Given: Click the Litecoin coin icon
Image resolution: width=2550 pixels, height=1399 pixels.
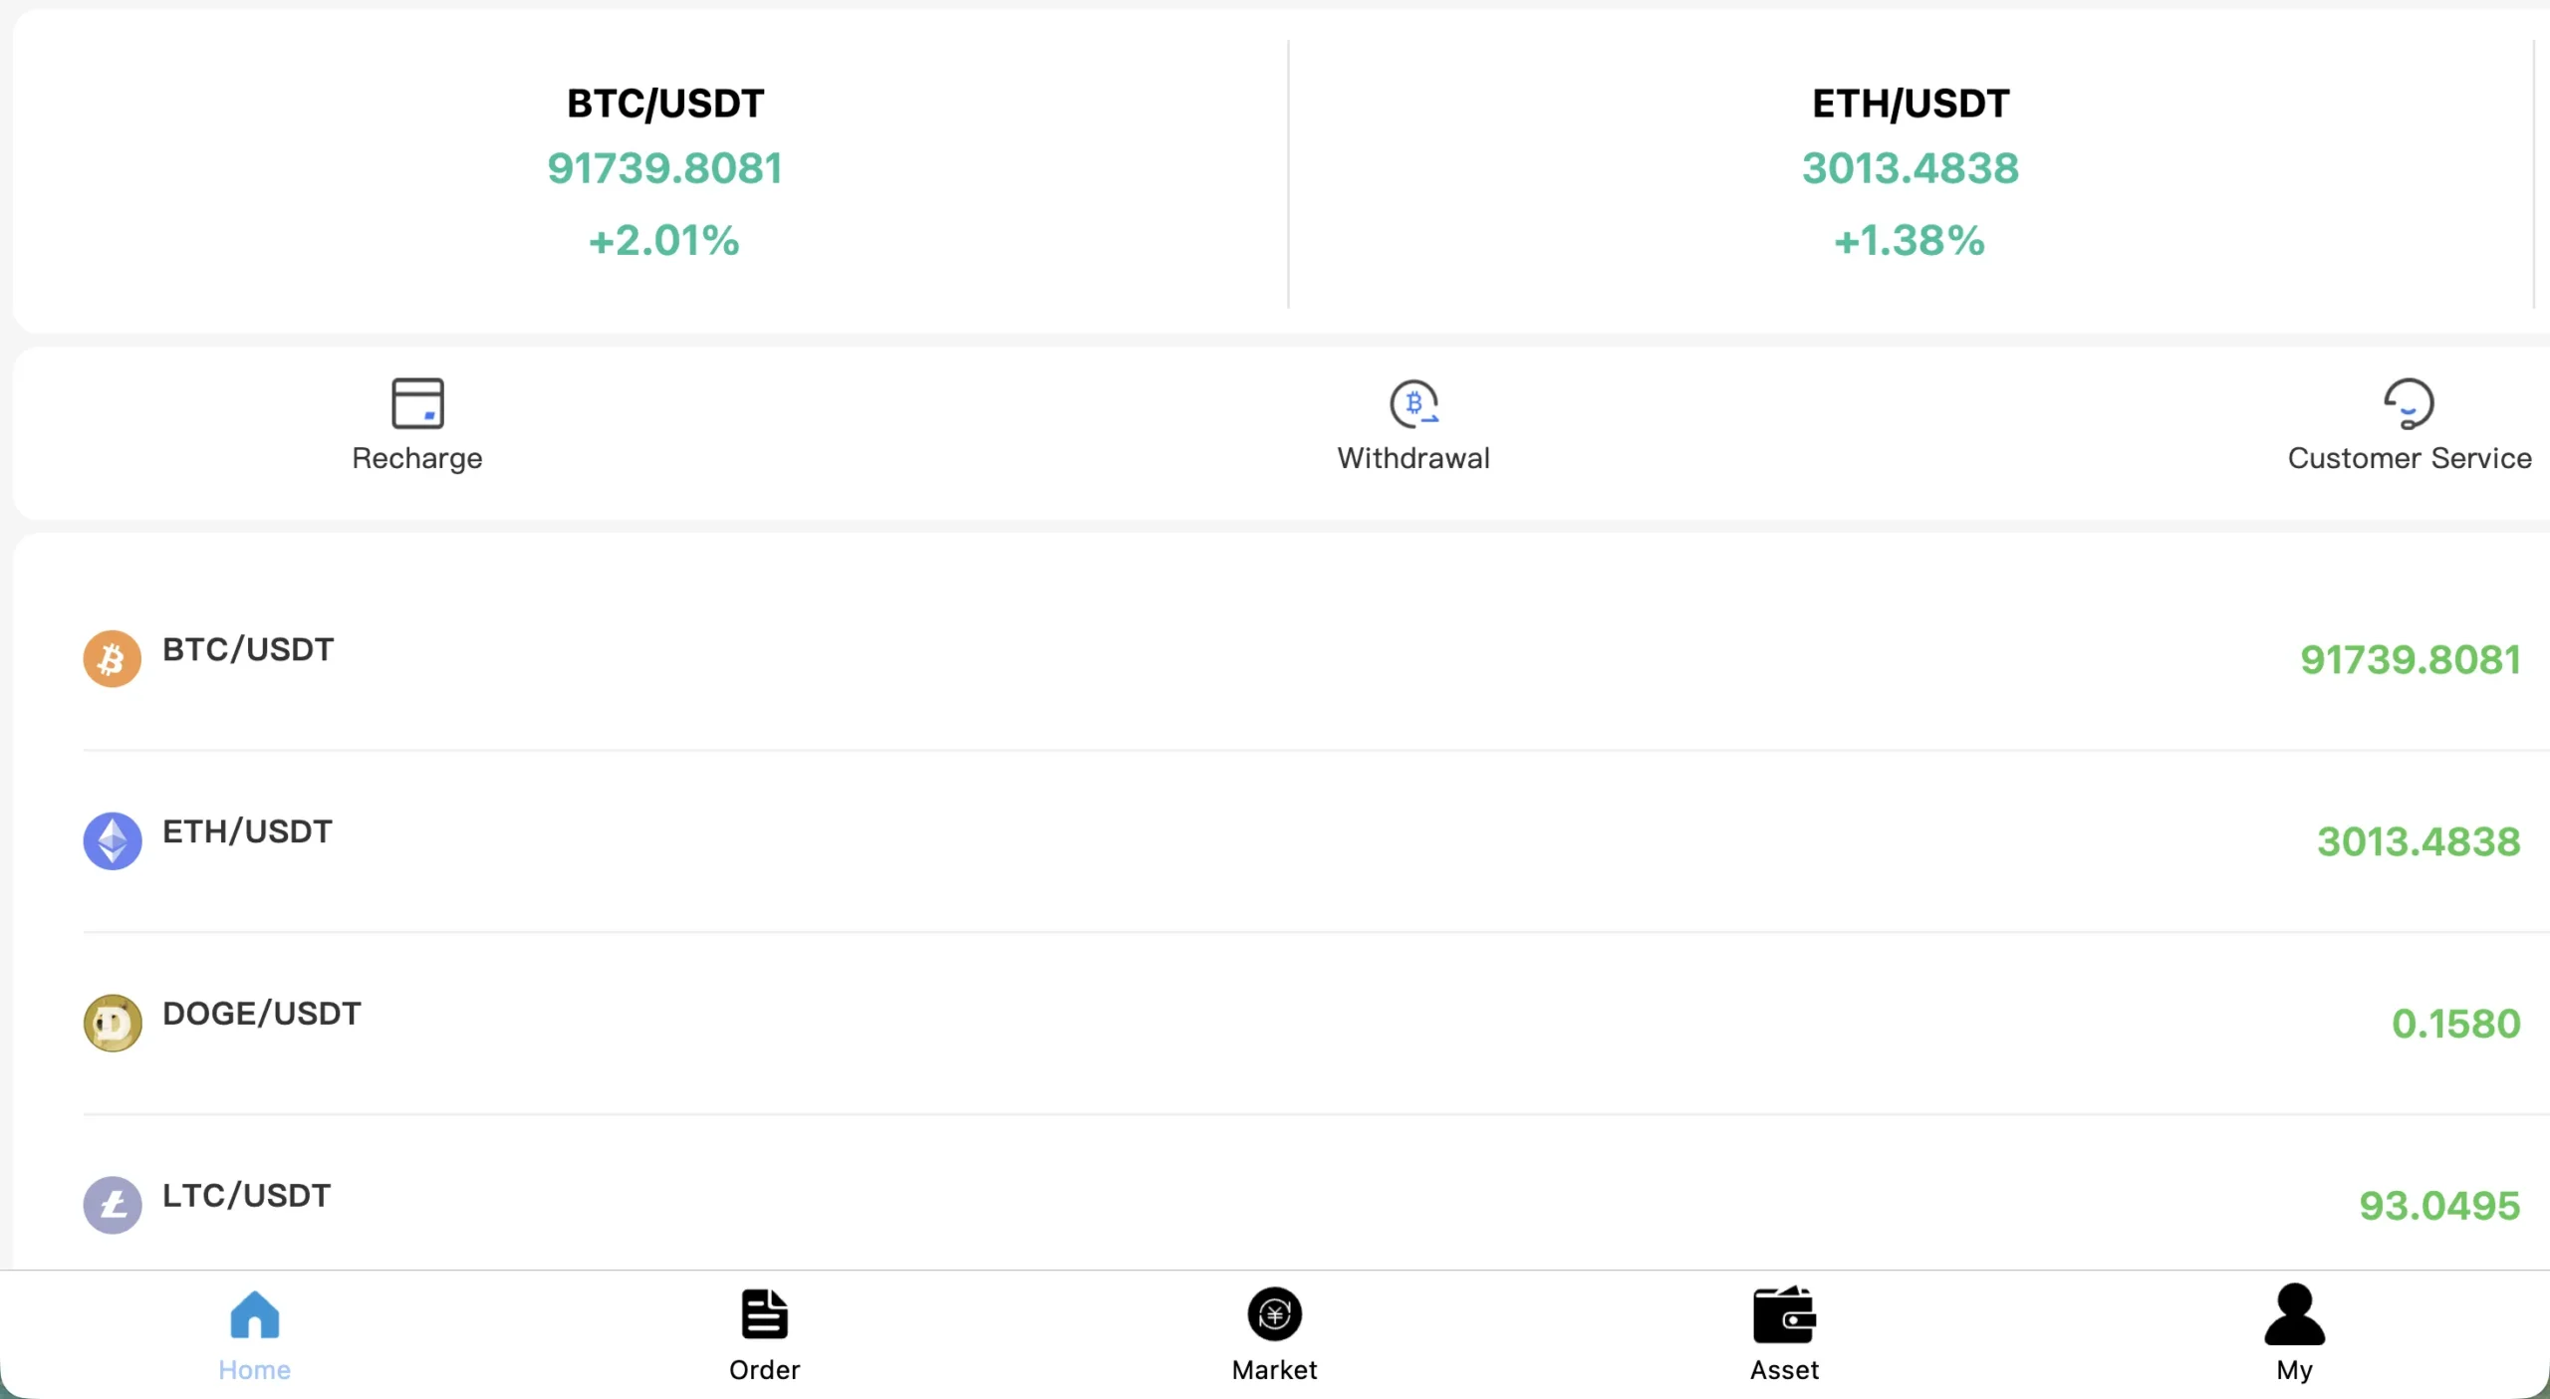Looking at the screenshot, I should pyautogui.click(x=113, y=1206).
